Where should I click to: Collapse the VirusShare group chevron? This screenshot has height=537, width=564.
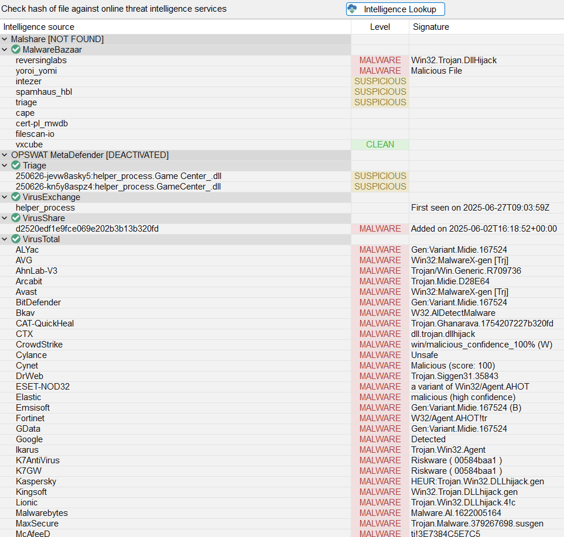tap(5, 218)
